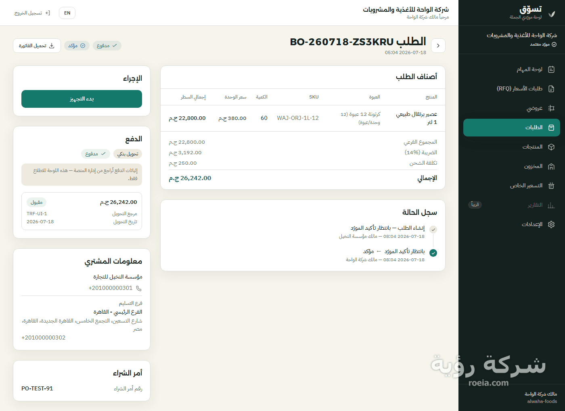Click the teal check icon at بانتظار تأكيد المورّد
This screenshot has width=565, height=411.
pos(433,253)
